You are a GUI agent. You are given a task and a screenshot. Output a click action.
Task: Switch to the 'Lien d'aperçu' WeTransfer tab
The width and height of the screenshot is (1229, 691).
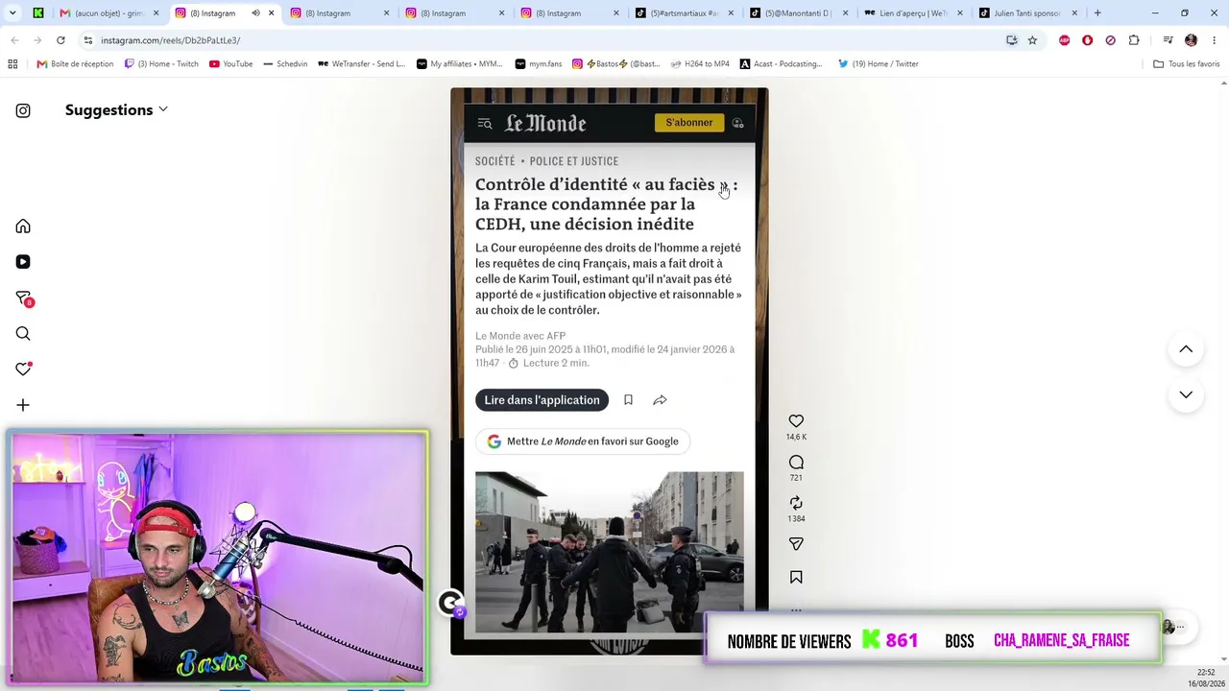[913, 13]
